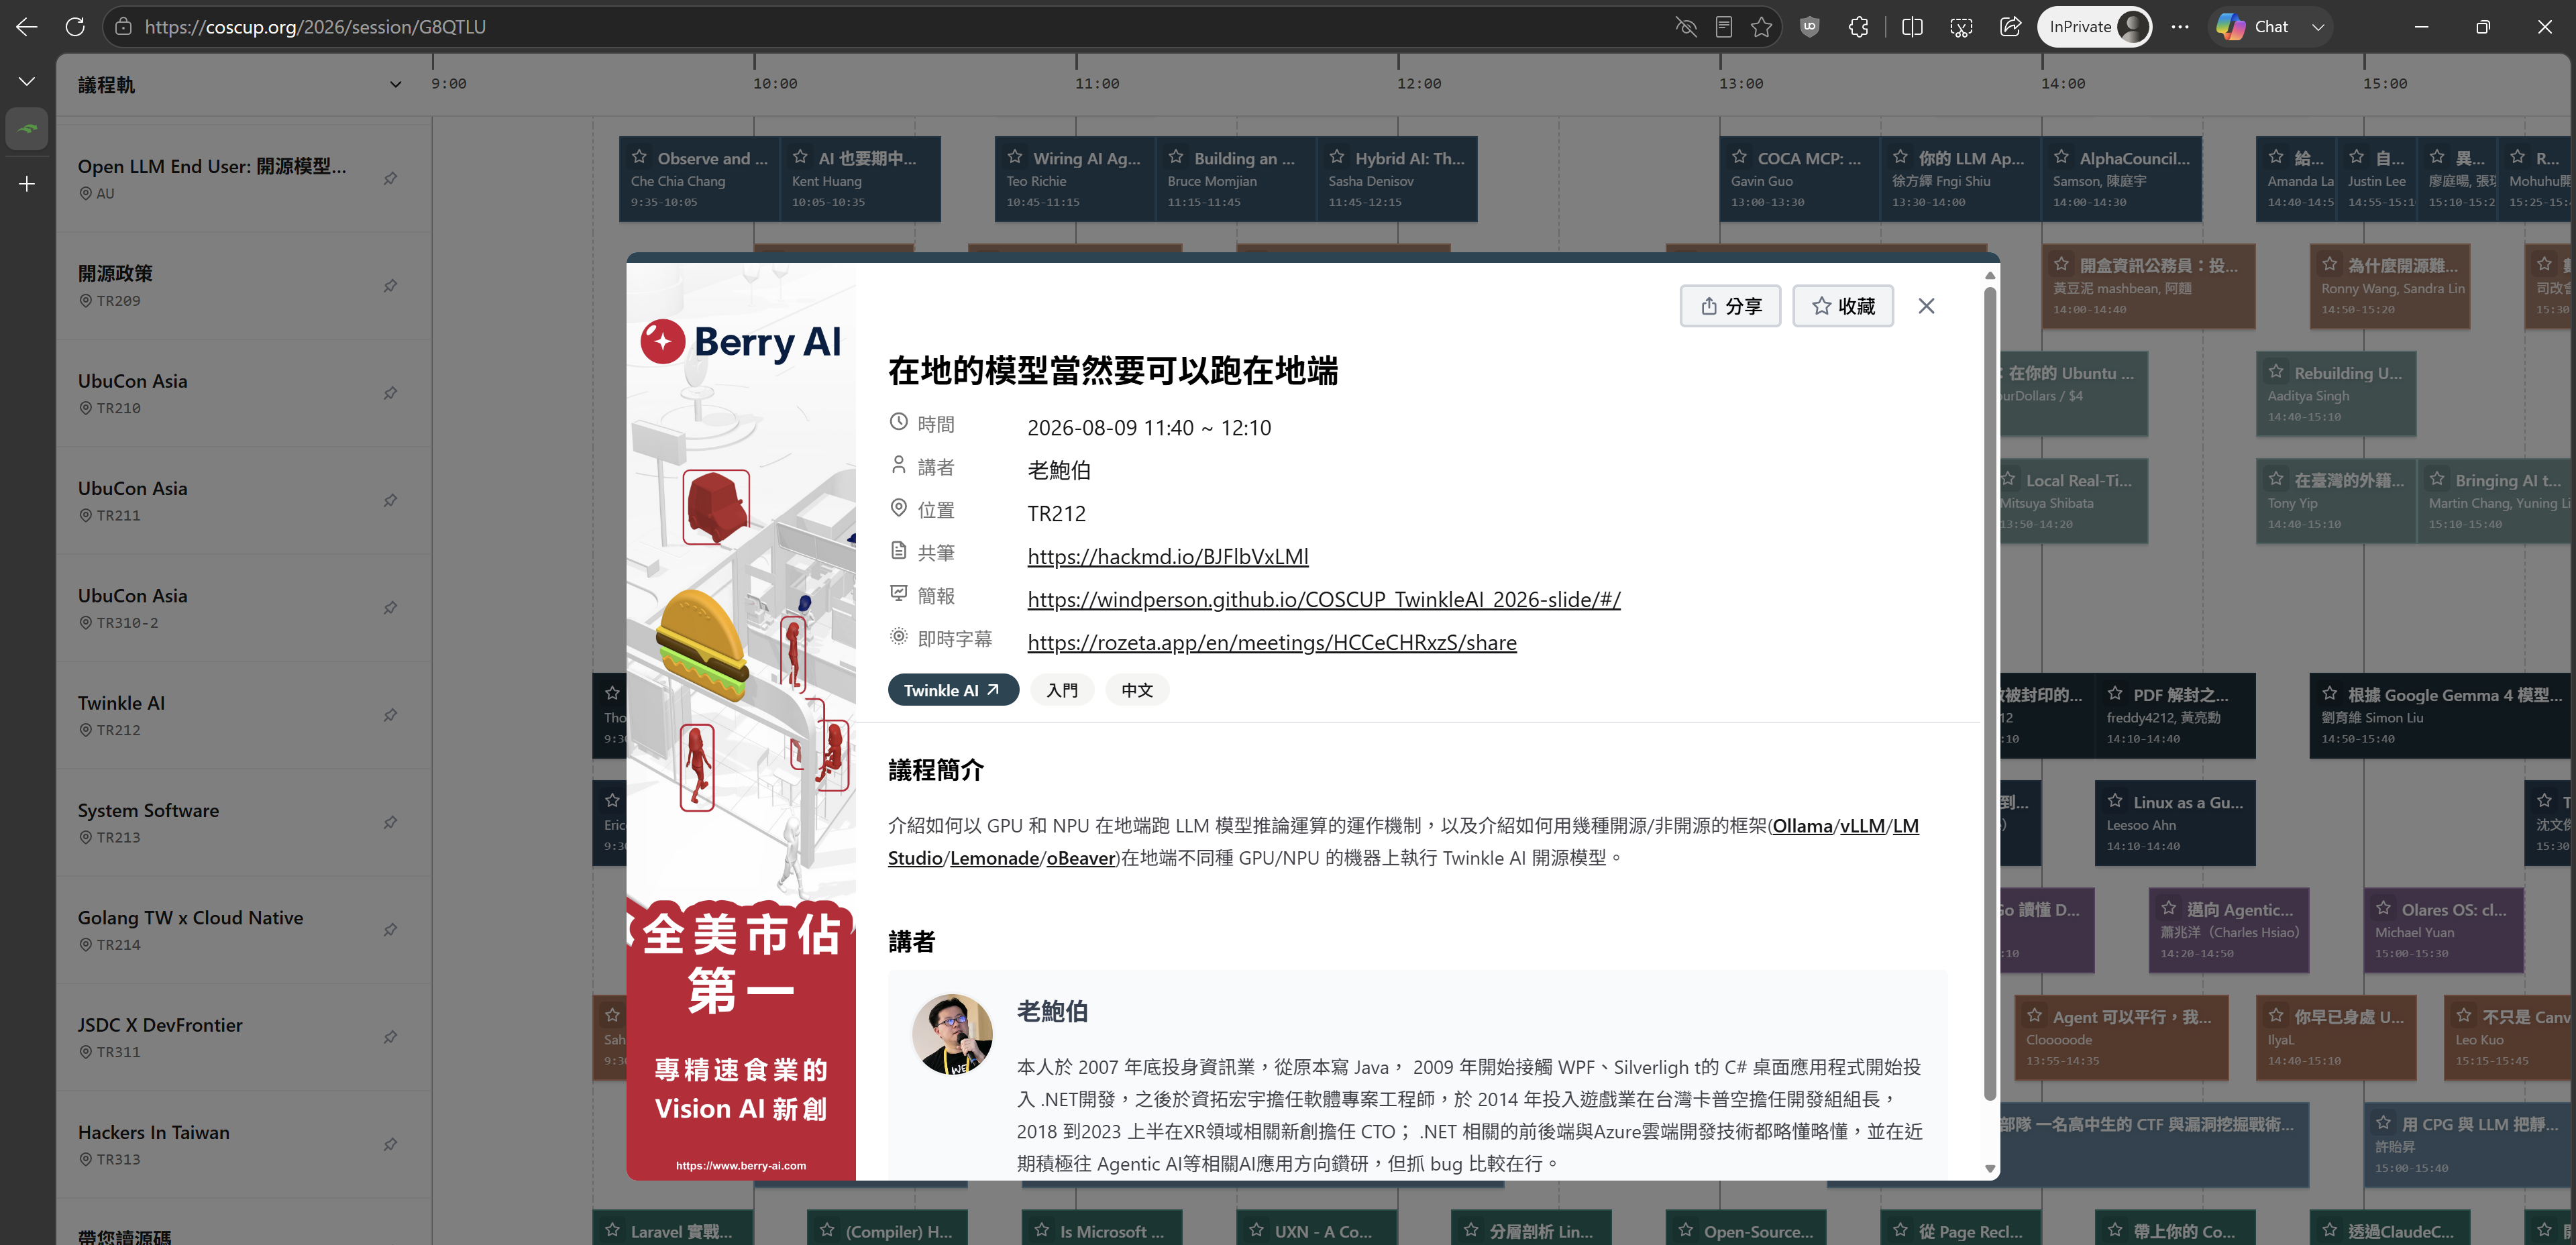Click the Twinkle AI track tag
Viewport: 2576px width, 1245px height.
click(953, 690)
